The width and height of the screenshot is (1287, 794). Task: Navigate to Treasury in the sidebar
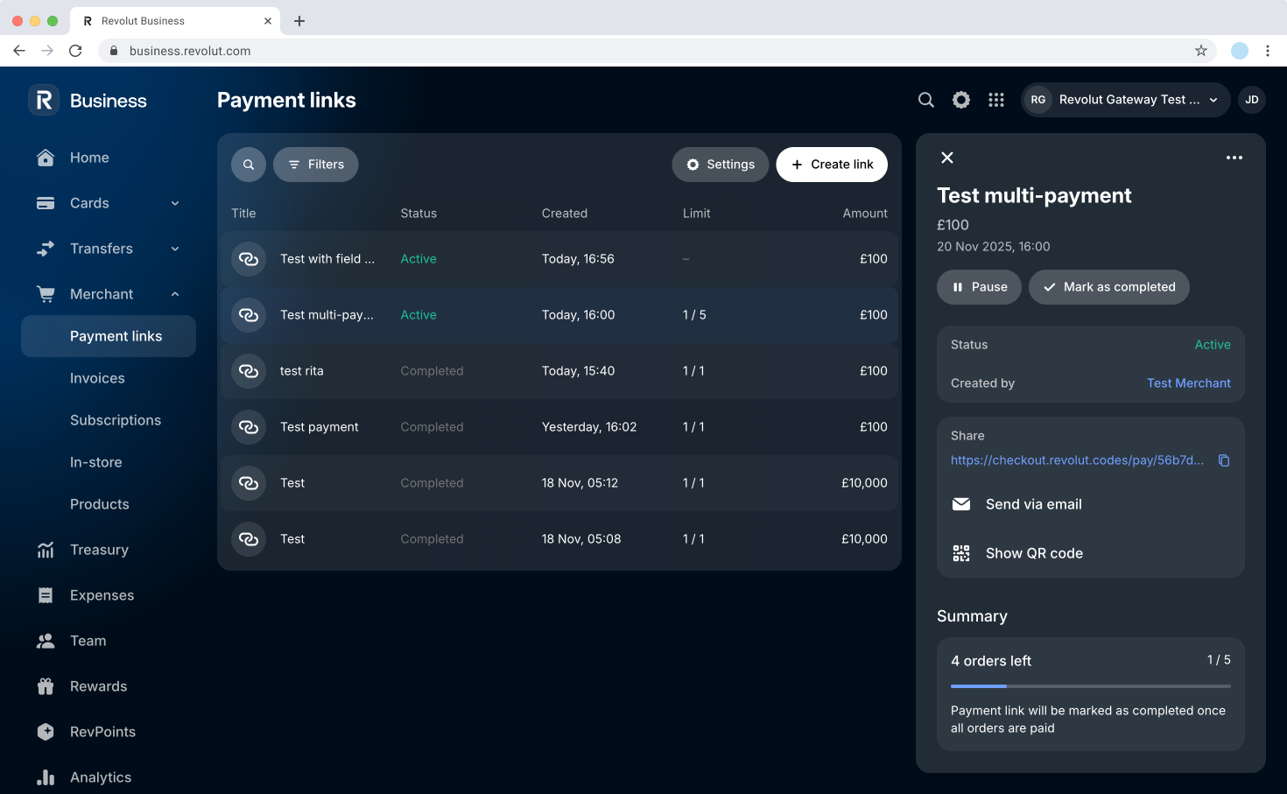[x=99, y=550]
